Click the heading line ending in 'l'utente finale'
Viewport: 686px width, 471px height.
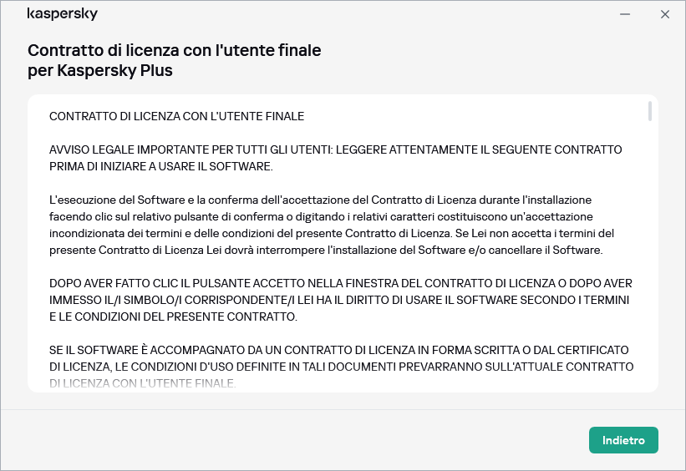(175, 50)
